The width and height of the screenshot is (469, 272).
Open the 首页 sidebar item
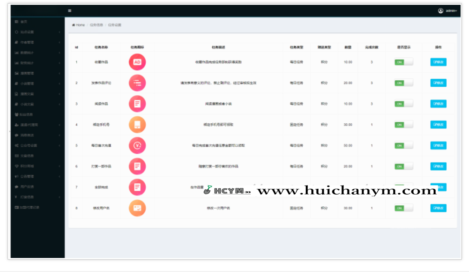point(23,22)
